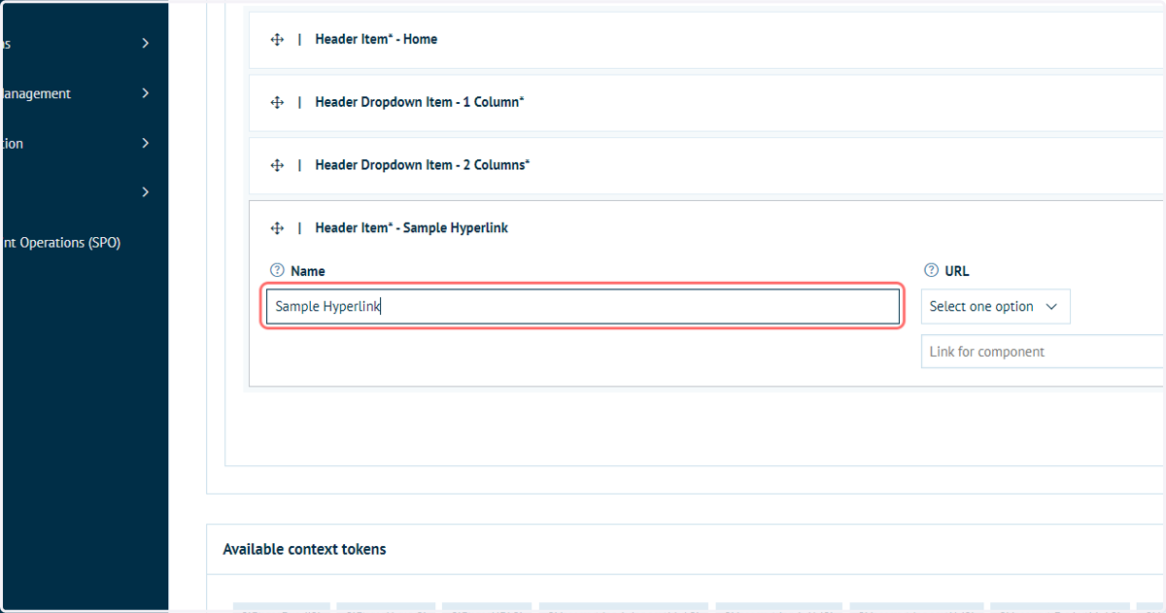The width and height of the screenshot is (1166, 613).
Task: Click the Available context tokens heading
Action: click(x=304, y=549)
